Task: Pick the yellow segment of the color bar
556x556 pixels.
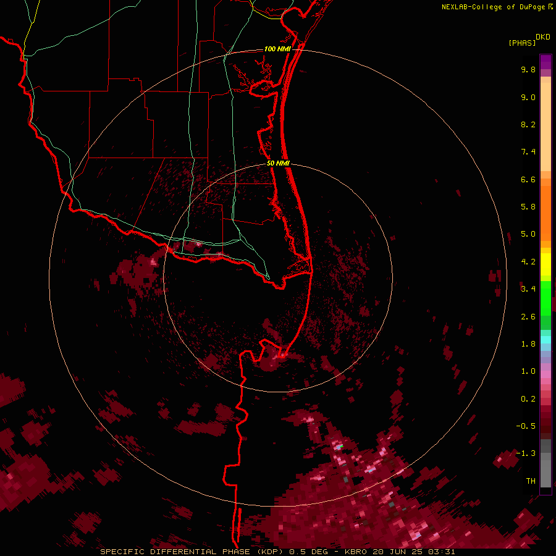Action: (545, 264)
